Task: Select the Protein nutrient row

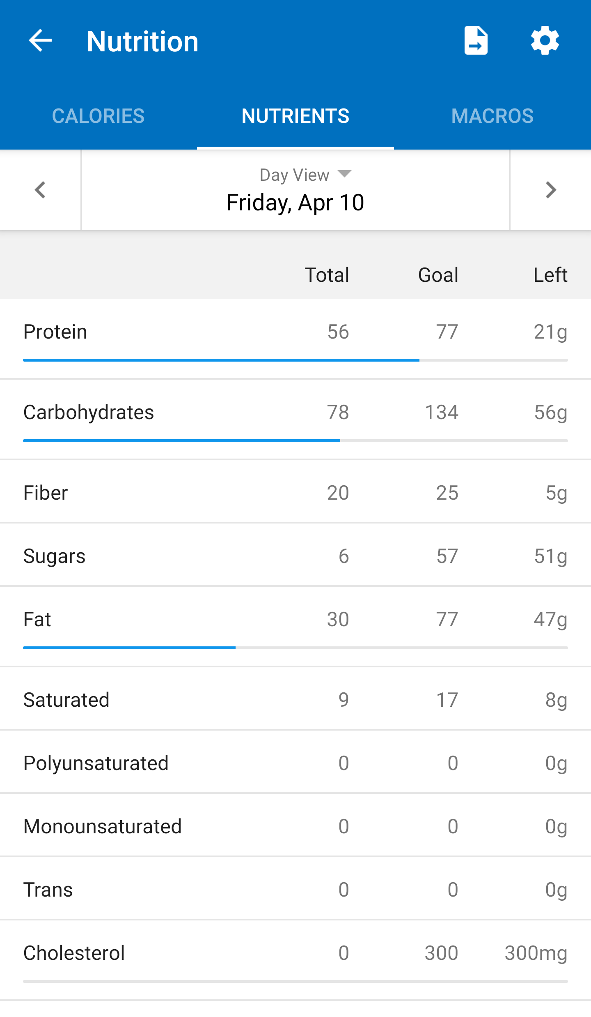Action: (295, 332)
